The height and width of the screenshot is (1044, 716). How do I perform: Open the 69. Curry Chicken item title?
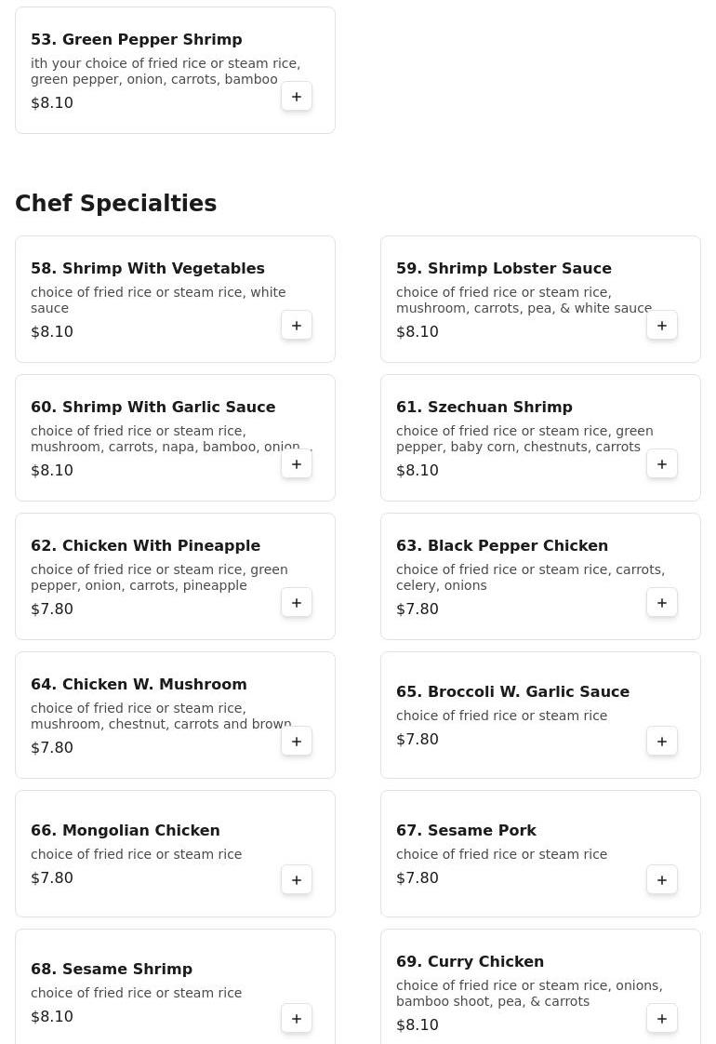(470, 961)
